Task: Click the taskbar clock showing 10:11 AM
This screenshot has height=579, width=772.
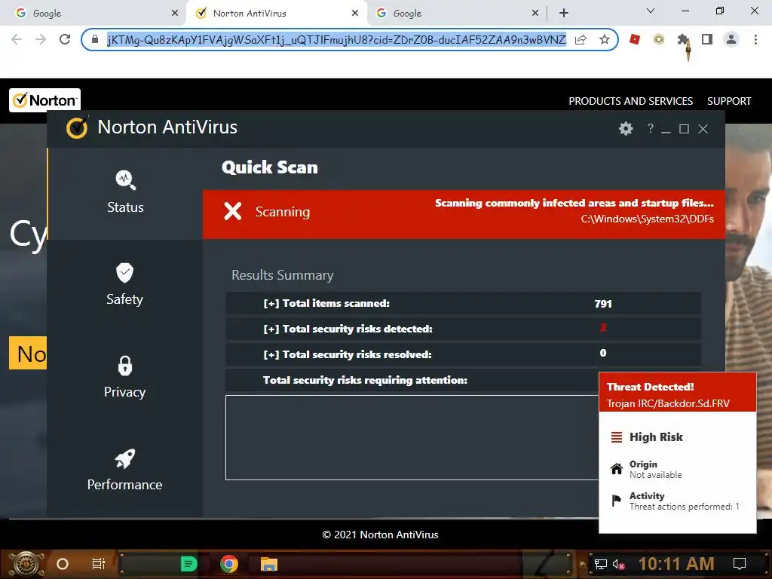Action: [676, 564]
